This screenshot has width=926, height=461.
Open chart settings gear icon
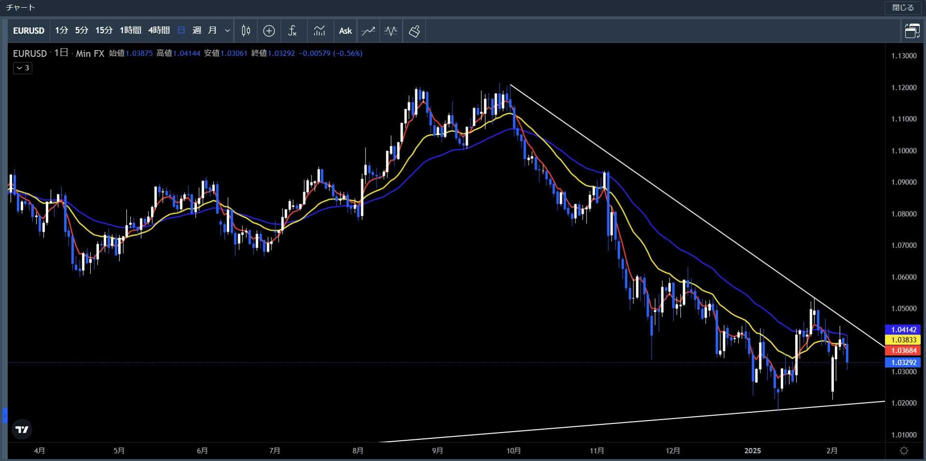(904, 451)
